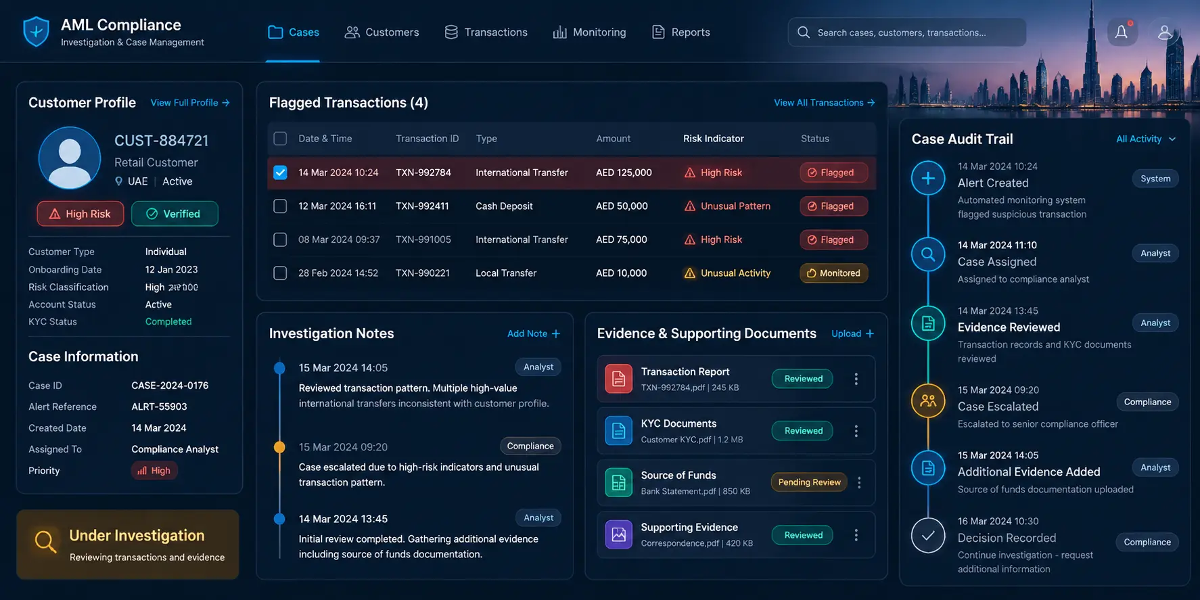
Task: Check the TXN-990221 row checkbox
Action: (x=280, y=273)
